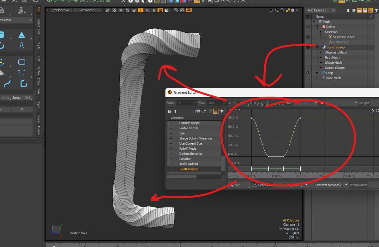Click (Add Selection) in the tree
This screenshot has height=247, width=379.
(x=339, y=42)
